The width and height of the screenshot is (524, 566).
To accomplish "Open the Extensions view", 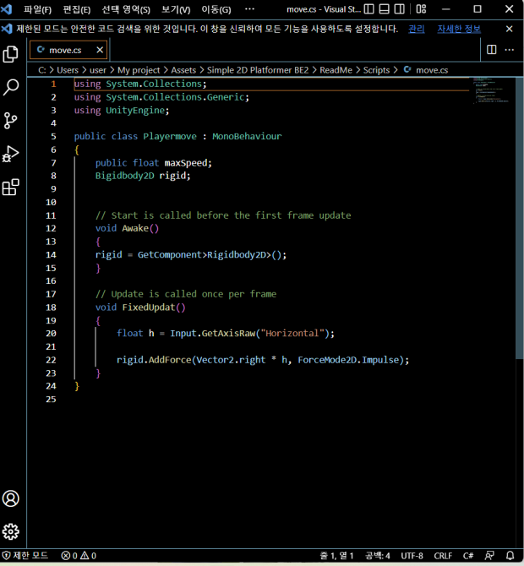I will [x=11, y=187].
